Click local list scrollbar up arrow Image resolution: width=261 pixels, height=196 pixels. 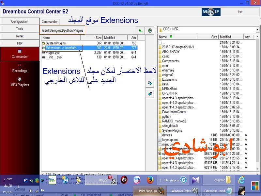(257, 37)
